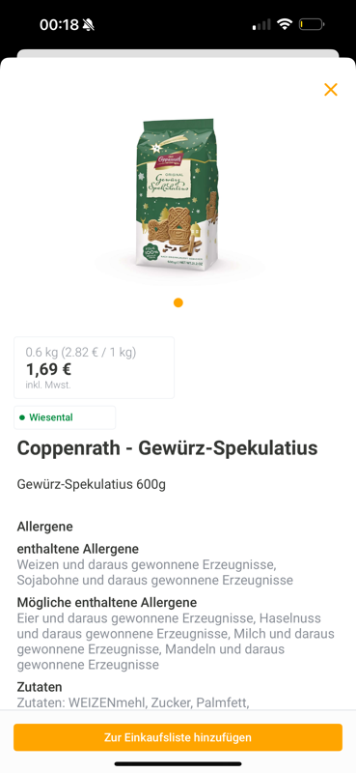356x773 pixels.
Task: Tap the Wi-Fi icon in status bar
Action: (x=284, y=24)
